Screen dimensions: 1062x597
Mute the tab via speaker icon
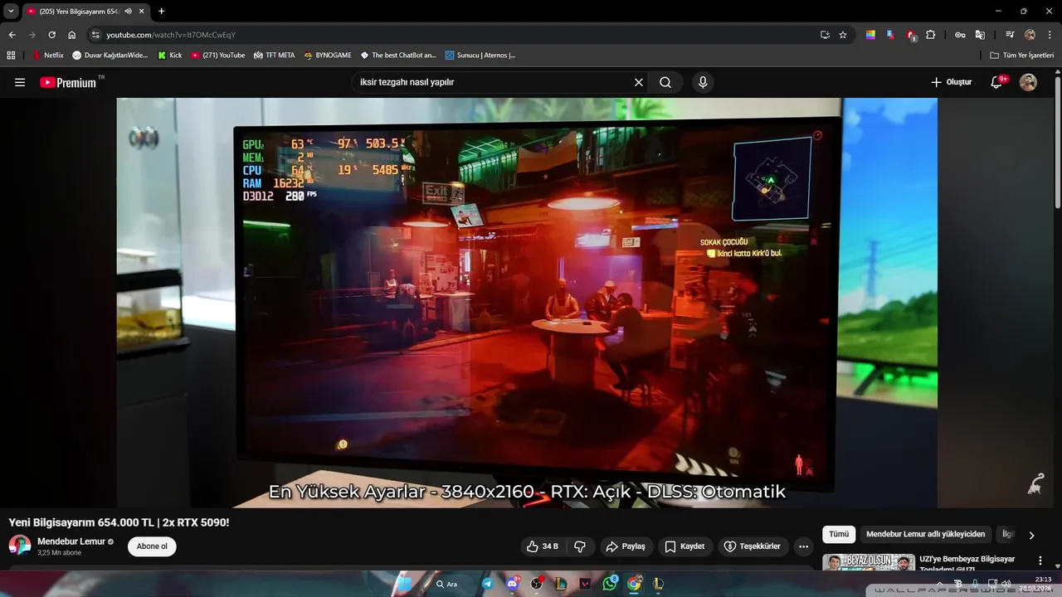pos(128,12)
